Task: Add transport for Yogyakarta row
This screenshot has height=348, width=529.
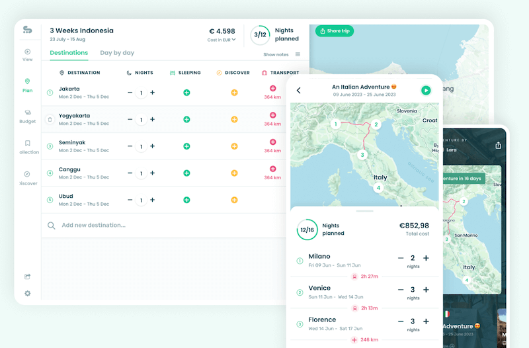Action: pos(273,115)
